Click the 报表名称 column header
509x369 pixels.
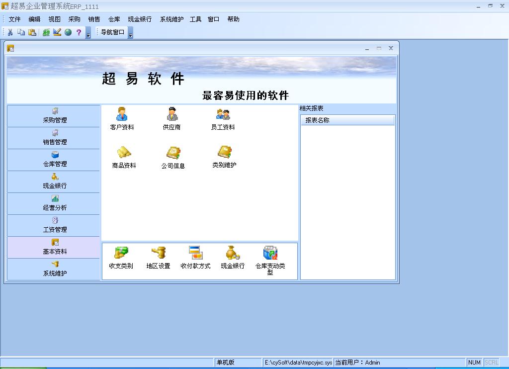coord(347,120)
